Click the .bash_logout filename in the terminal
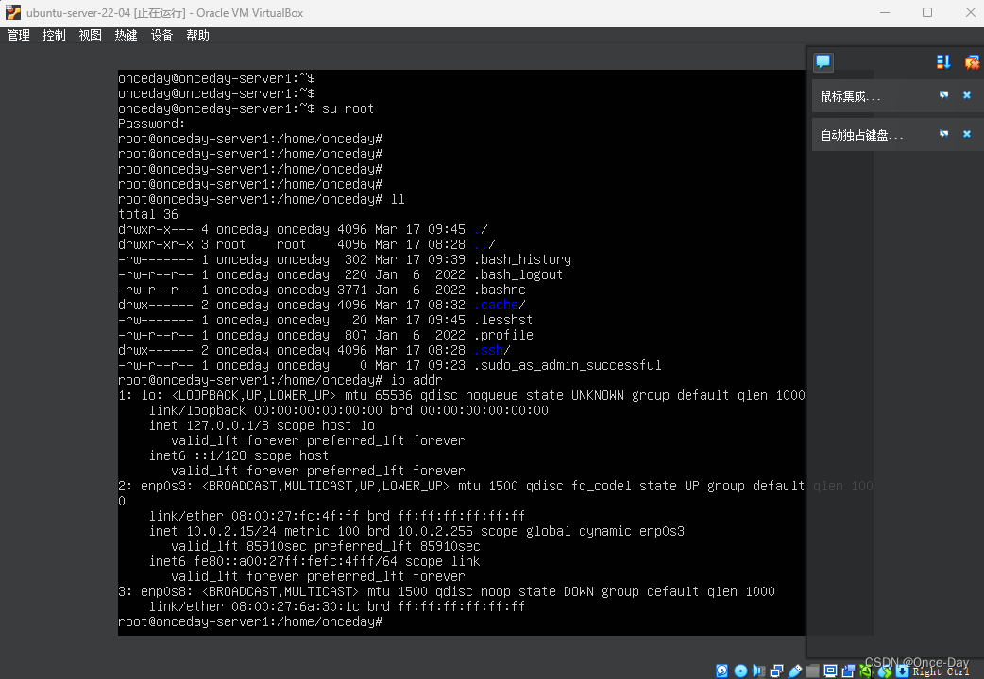The width and height of the screenshot is (984, 679). coord(518,274)
